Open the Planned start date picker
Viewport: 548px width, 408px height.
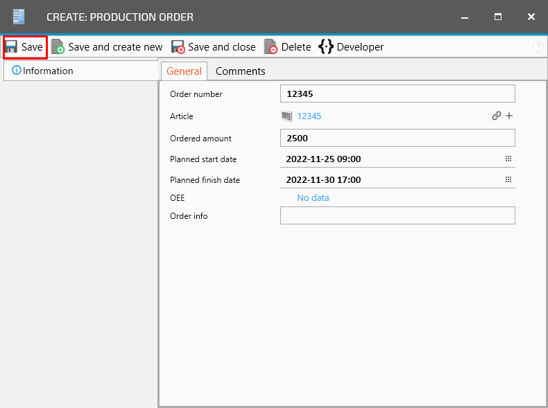[x=508, y=159]
